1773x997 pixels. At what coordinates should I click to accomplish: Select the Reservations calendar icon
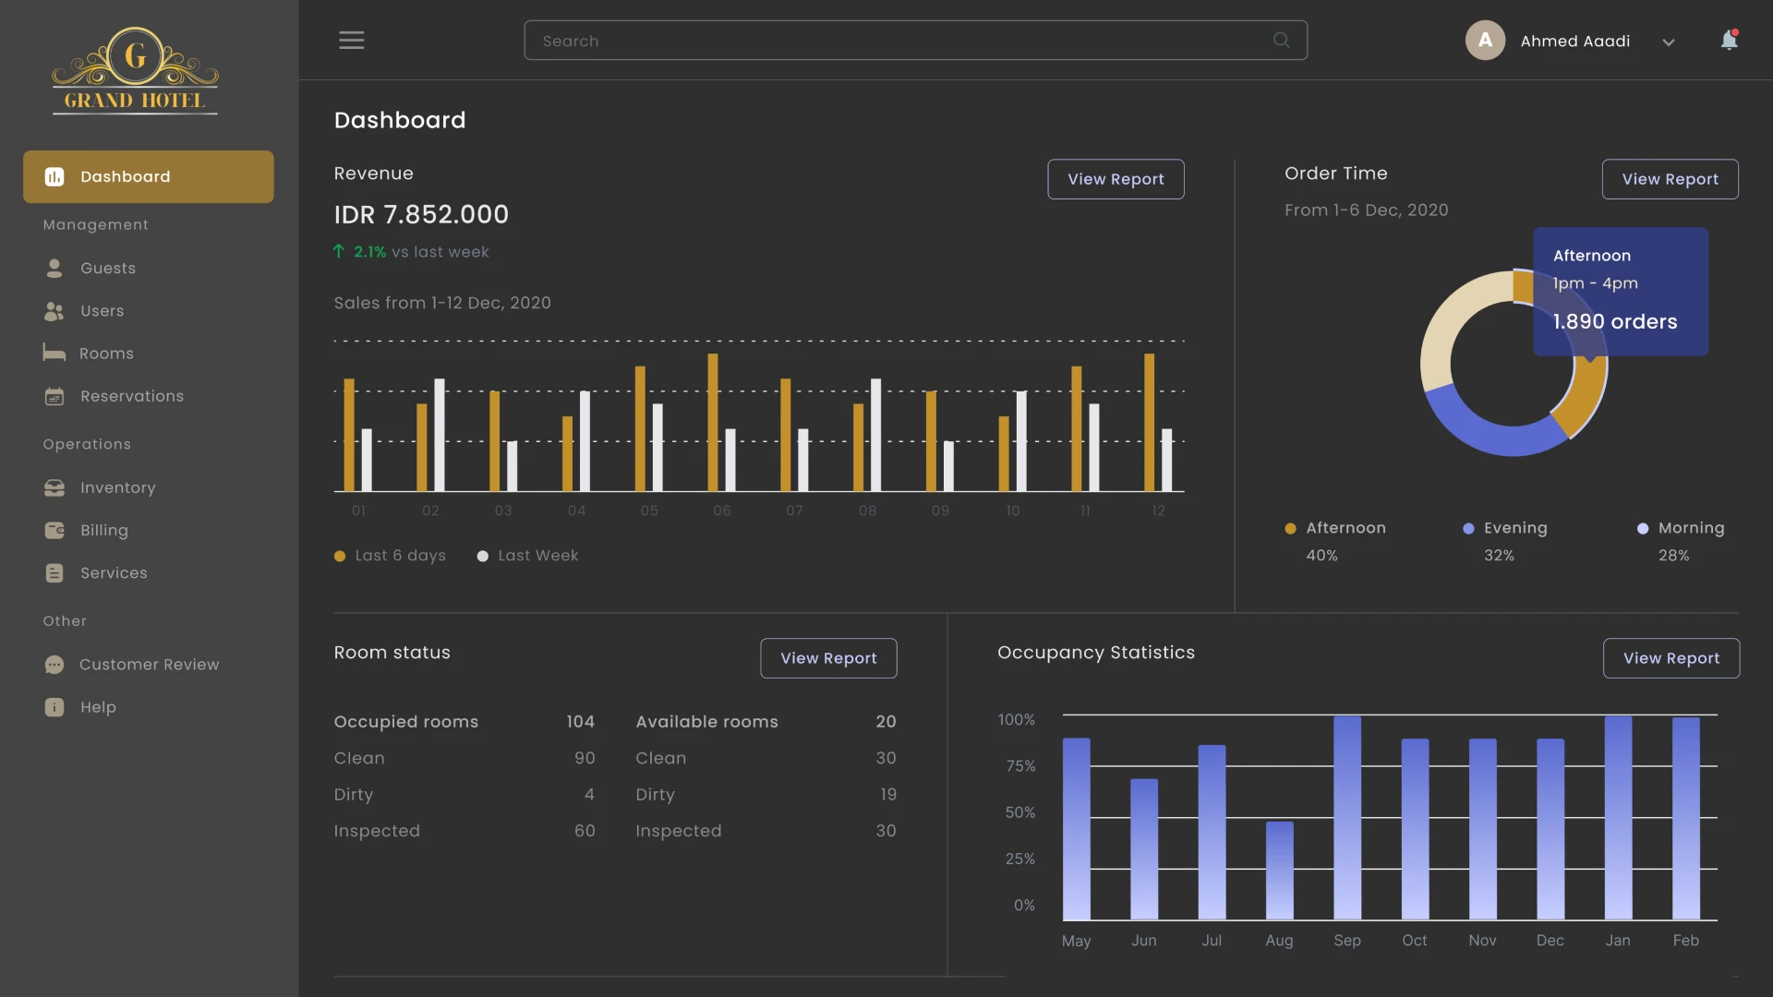pyautogui.click(x=54, y=396)
